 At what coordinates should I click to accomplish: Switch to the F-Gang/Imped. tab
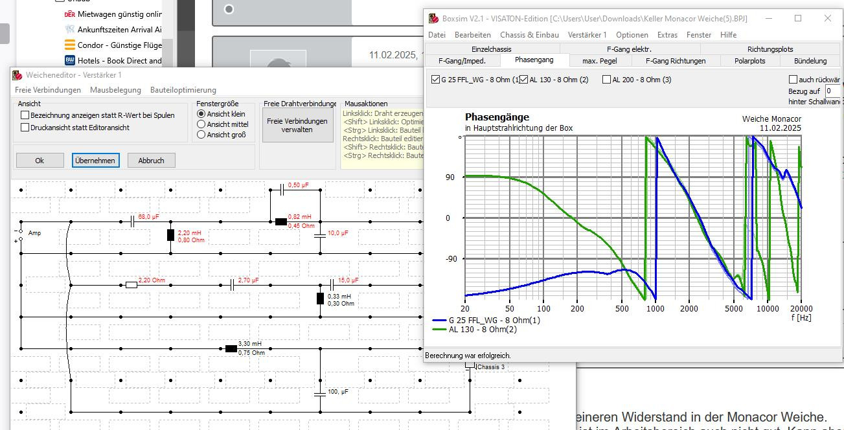(462, 61)
